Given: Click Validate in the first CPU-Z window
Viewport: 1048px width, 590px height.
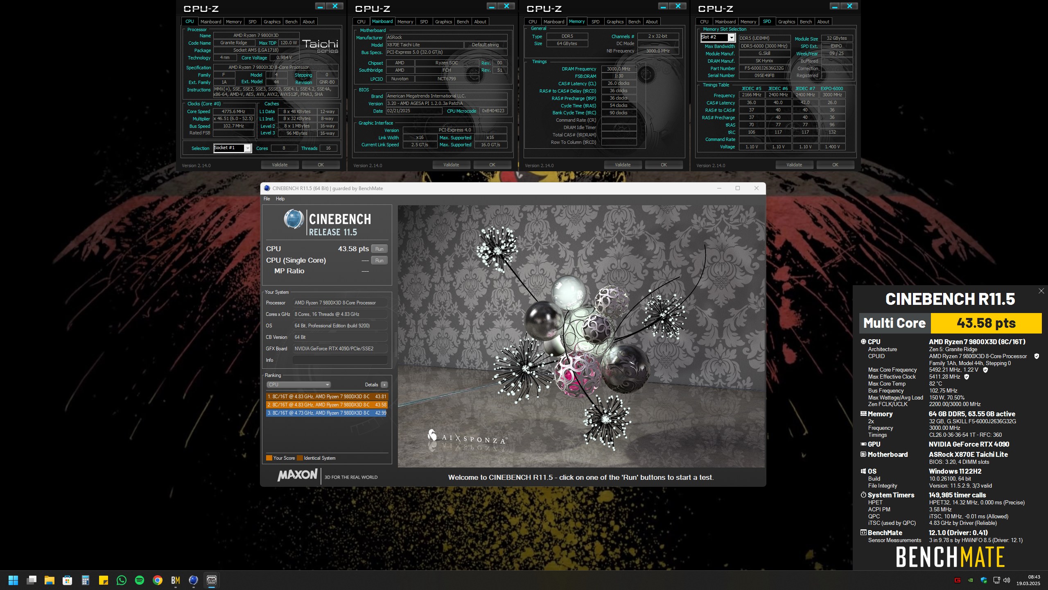Looking at the screenshot, I should [x=280, y=165].
